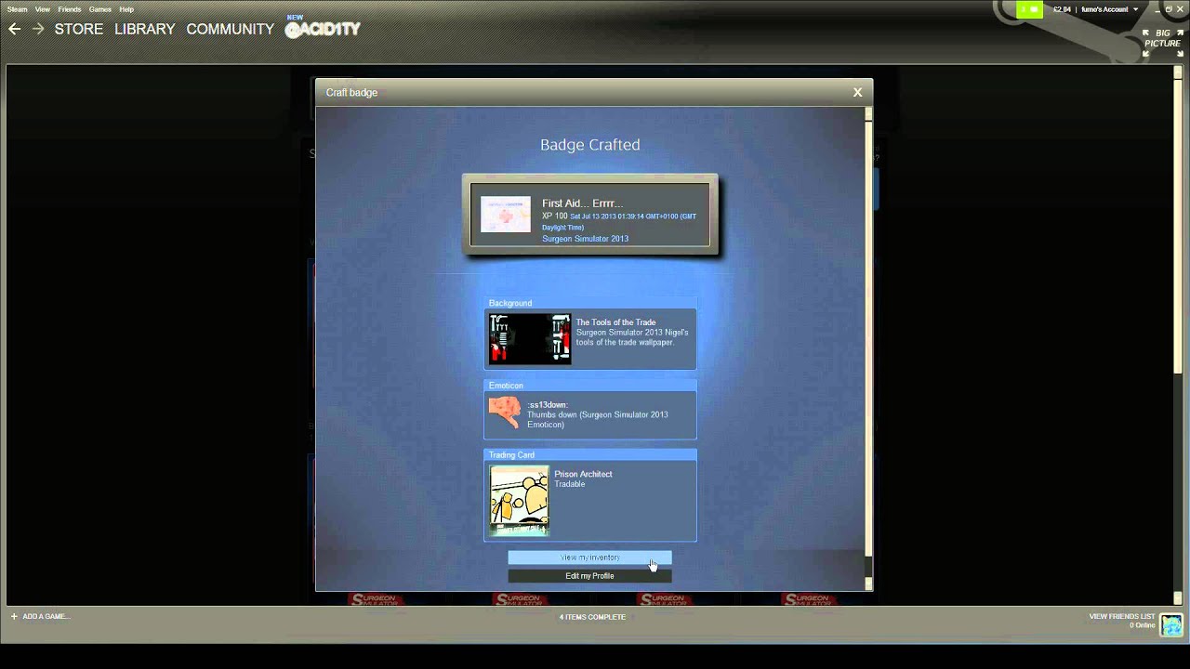Image resolution: width=1190 pixels, height=669 pixels.
Task: Open the COMMUNITY section
Action: (230, 29)
